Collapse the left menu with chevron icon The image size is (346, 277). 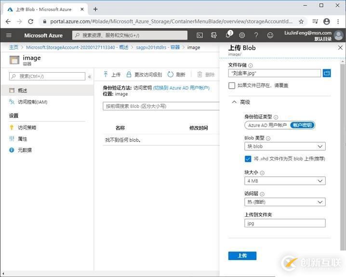click(90, 77)
